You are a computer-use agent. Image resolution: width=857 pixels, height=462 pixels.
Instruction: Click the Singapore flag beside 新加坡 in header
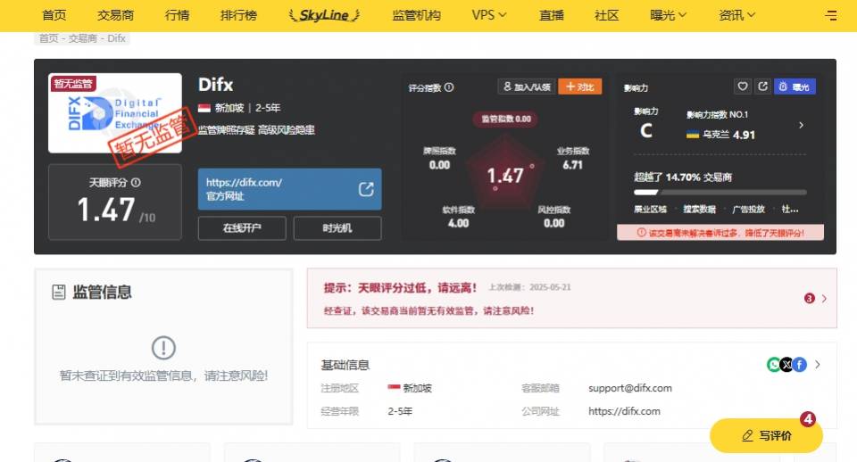coord(204,108)
